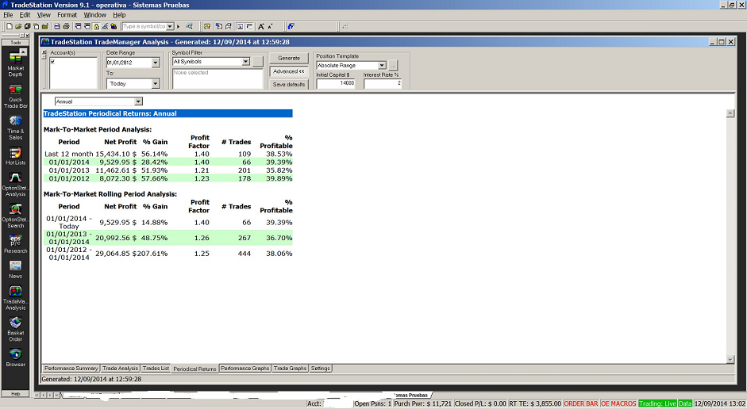Select the Sistemas Pruebas workspace tab
The height and width of the screenshot is (409, 747).
(x=412, y=395)
